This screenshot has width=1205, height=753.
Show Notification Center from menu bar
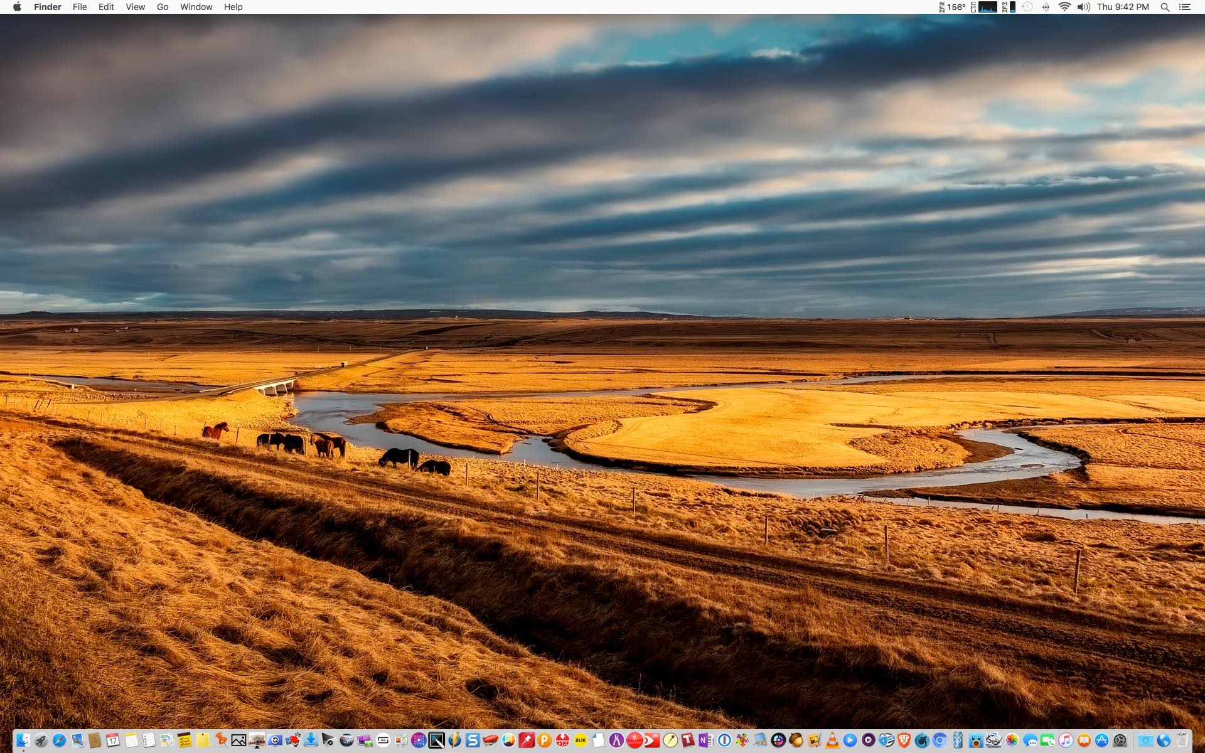click(x=1184, y=7)
